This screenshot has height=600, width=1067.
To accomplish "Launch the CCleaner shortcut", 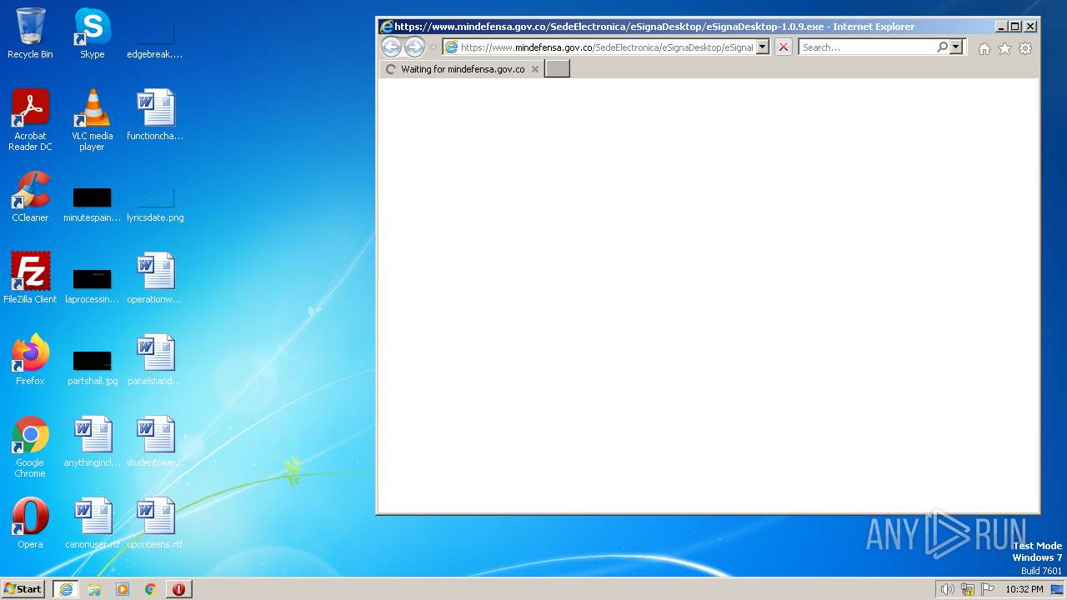I will (30, 197).
